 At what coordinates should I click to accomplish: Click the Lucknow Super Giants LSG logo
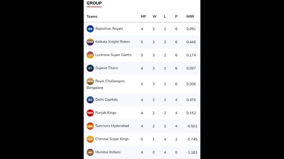coord(90,55)
